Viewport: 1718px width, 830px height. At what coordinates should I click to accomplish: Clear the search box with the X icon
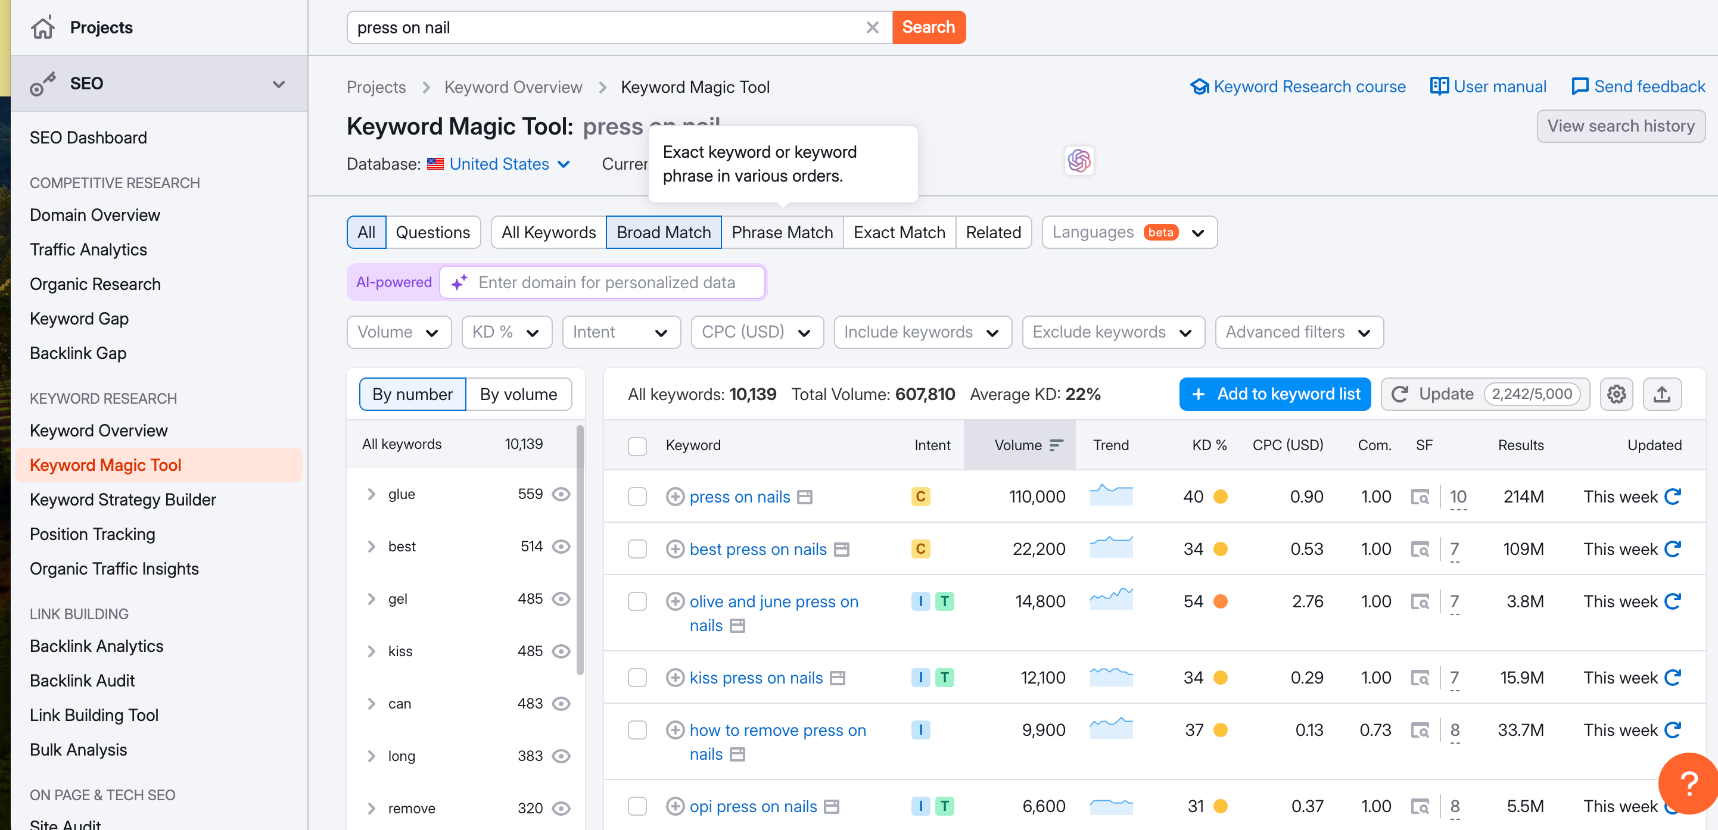[872, 27]
